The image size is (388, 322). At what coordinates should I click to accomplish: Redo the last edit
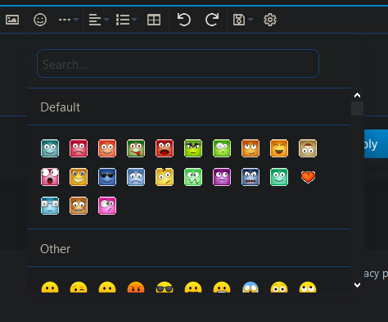tap(212, 20)
